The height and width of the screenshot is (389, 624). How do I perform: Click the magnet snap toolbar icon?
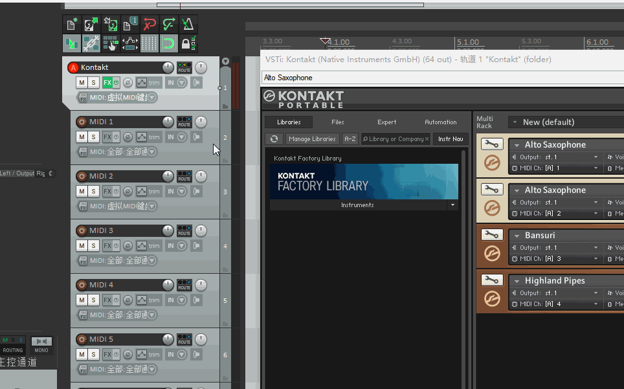[x=169, y=43]
